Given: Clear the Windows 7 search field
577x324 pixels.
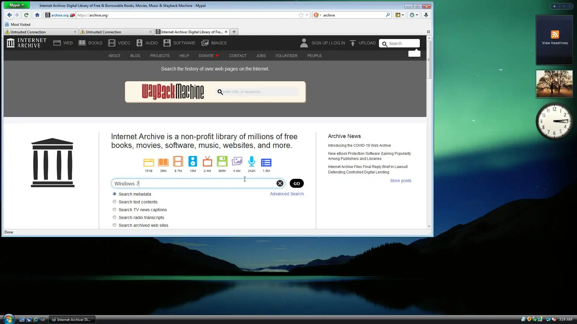Looking at the screenshot, I should (x=280, y=183).
